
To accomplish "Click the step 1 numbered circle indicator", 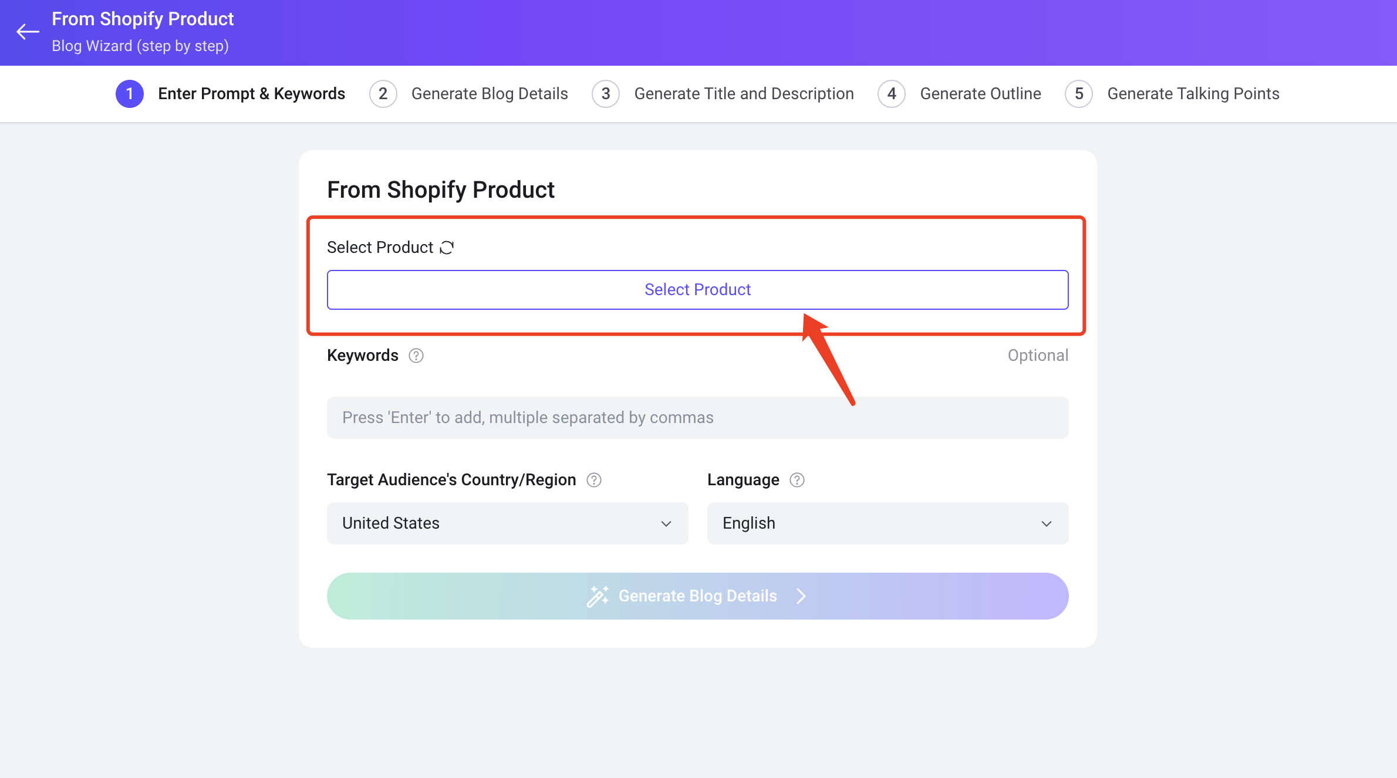I will click(x=126, y=94).
